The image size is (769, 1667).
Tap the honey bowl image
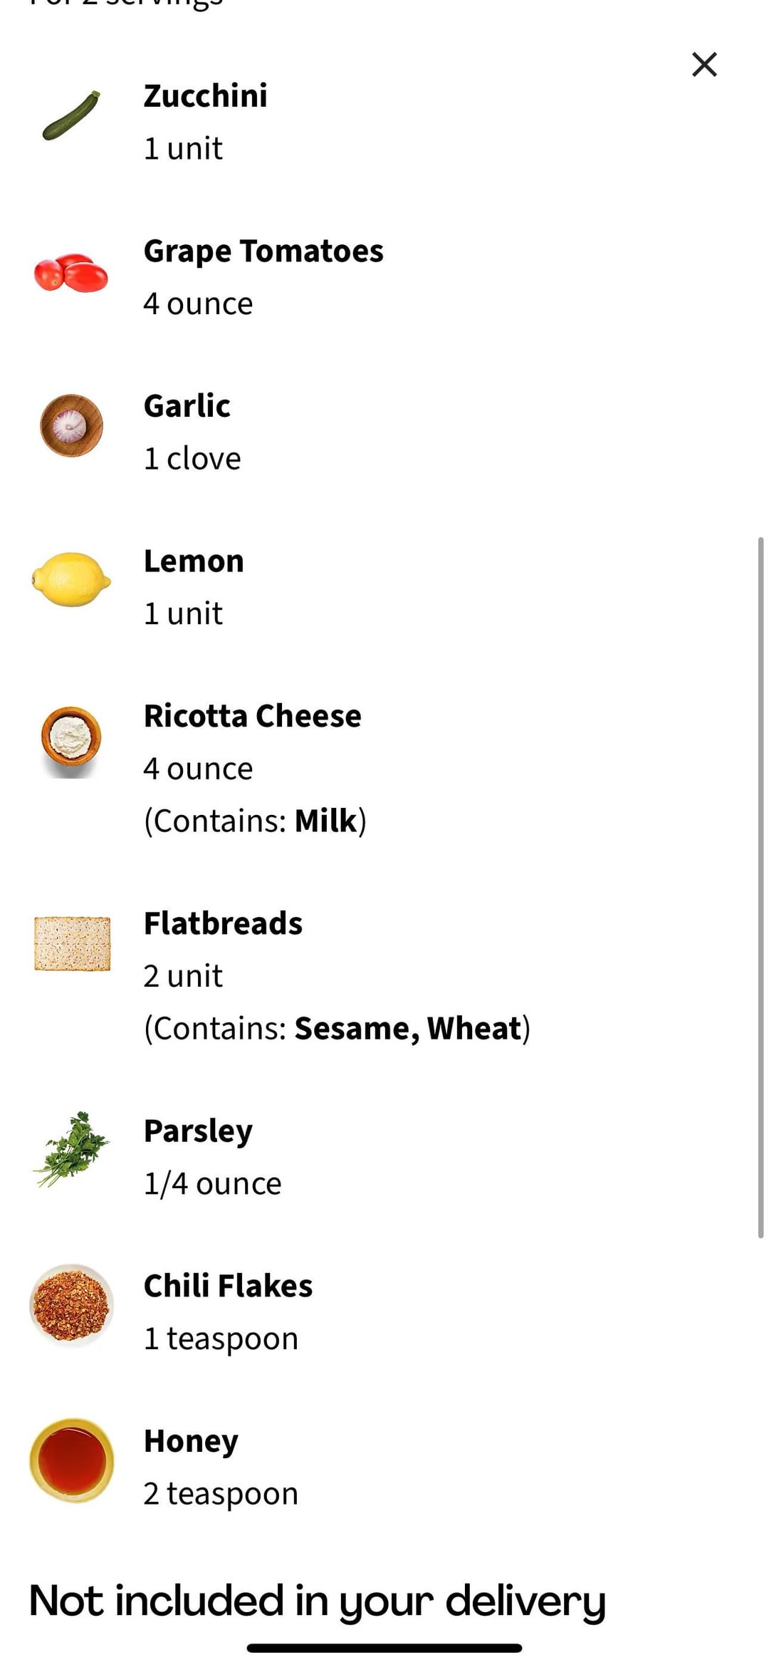(71, 1460)
